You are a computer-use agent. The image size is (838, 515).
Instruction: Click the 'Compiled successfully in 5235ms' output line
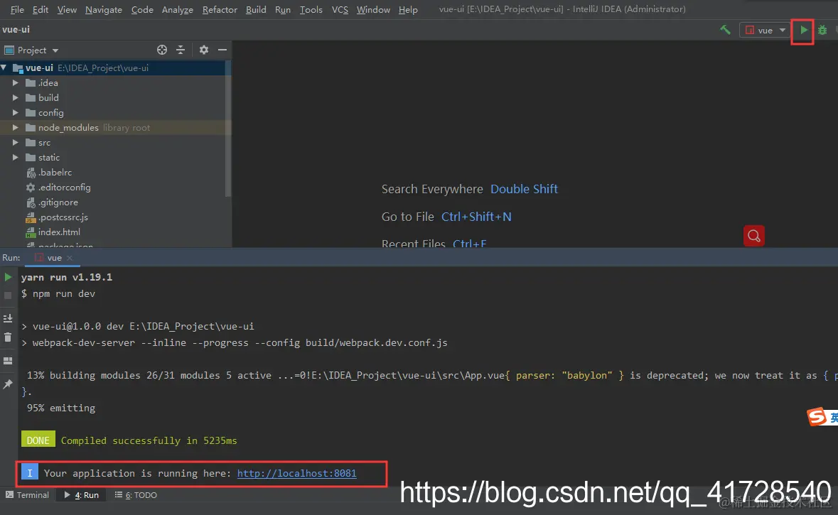pyautogui.click(x=149, y=440)
